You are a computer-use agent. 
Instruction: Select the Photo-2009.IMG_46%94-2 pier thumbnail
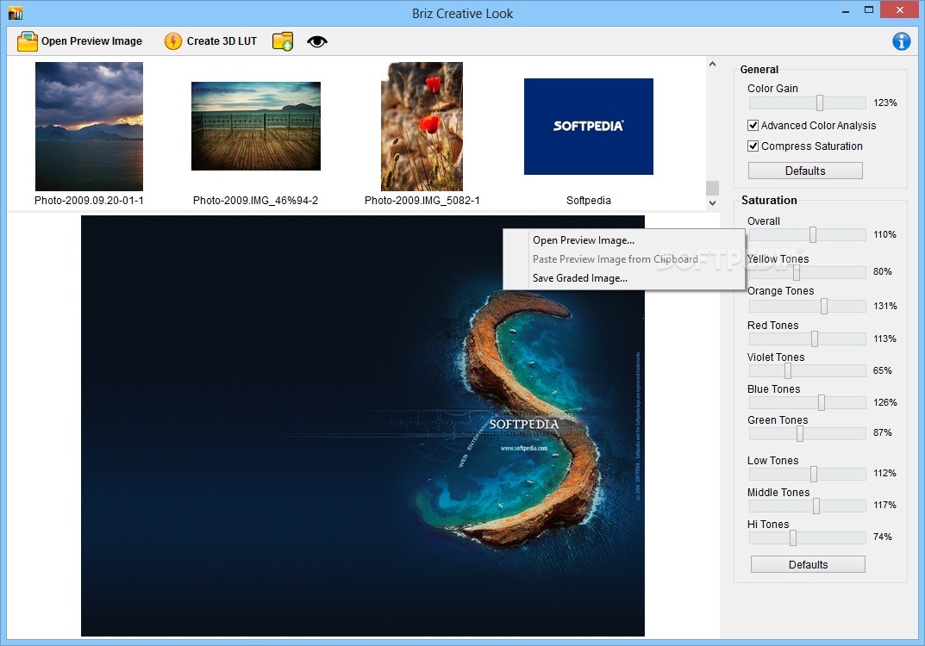[256, 126]
